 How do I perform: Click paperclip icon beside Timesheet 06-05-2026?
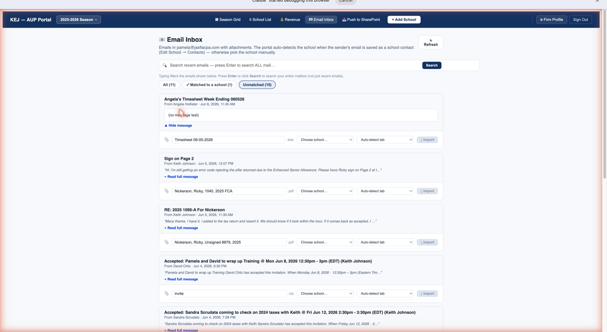166,140
